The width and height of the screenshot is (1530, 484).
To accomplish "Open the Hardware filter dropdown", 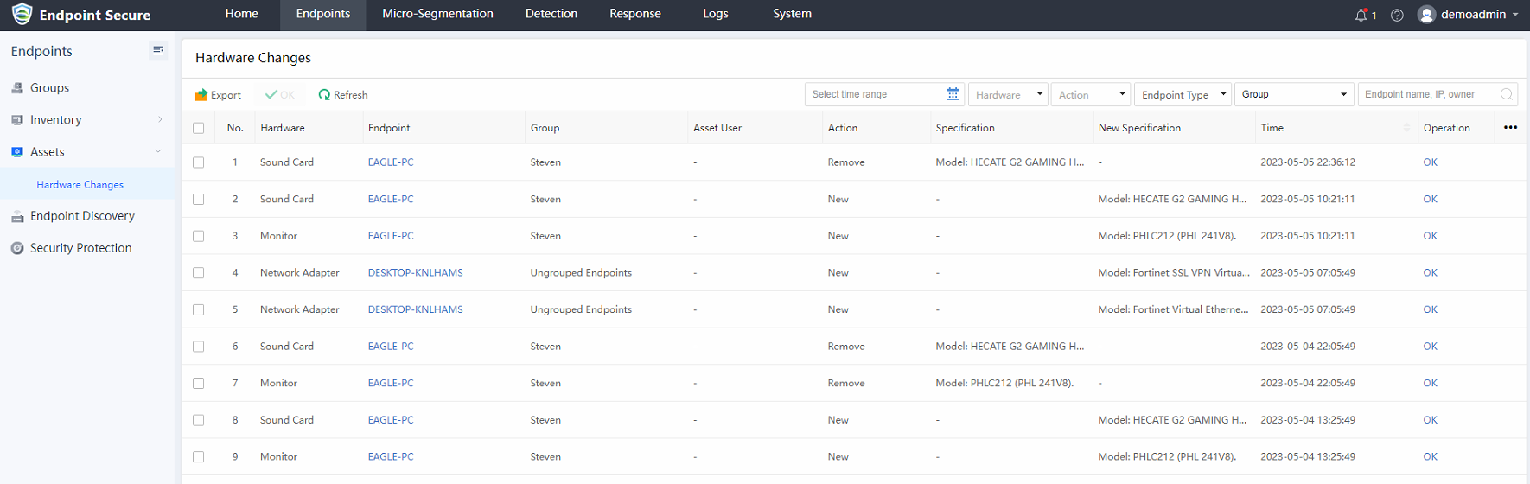I will [1008, 94].
